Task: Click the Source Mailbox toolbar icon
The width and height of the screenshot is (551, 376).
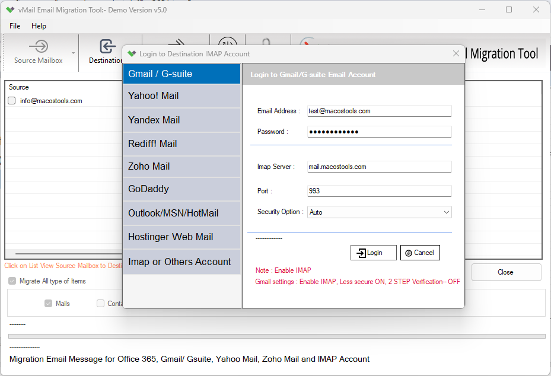Action: click(39, 46)
